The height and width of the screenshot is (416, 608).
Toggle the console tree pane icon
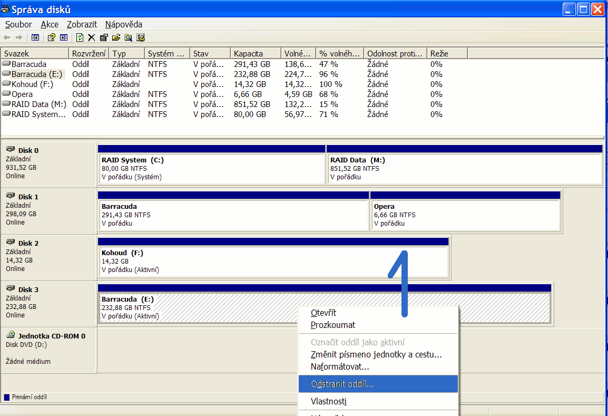35,37
